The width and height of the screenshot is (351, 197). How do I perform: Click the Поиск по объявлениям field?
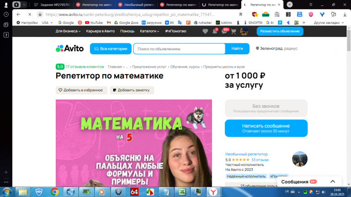[179, 48]
